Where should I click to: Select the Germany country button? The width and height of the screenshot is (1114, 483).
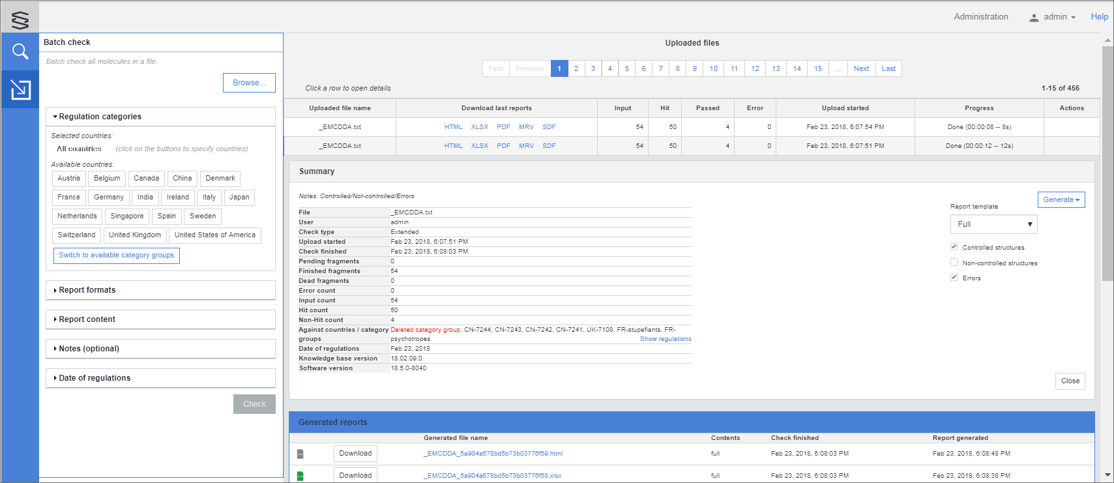(x=108, y=198)
